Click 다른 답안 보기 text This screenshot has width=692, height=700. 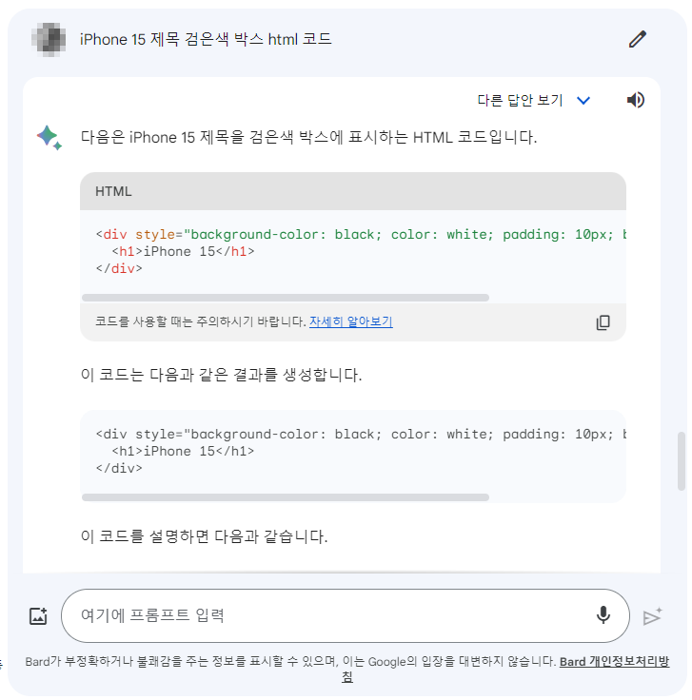pos(520,100)
